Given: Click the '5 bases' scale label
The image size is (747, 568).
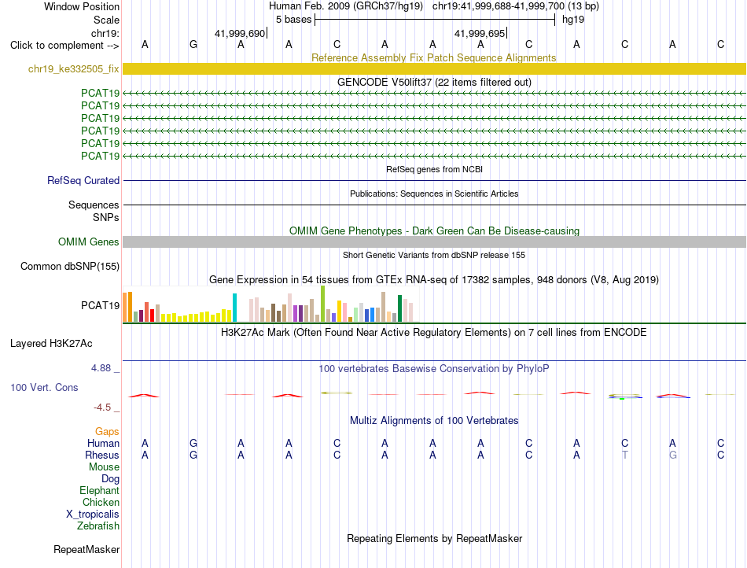Looking at the screenshot, I should coord(293,20).
